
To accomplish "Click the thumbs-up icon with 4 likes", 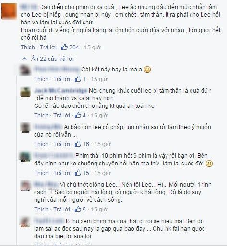I will pos(78,115).
